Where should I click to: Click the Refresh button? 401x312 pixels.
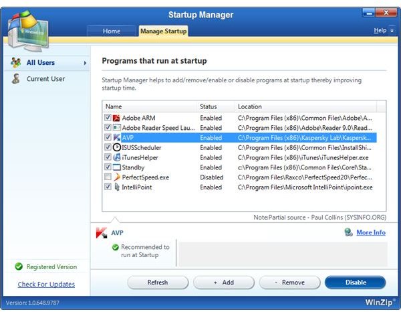158,283
